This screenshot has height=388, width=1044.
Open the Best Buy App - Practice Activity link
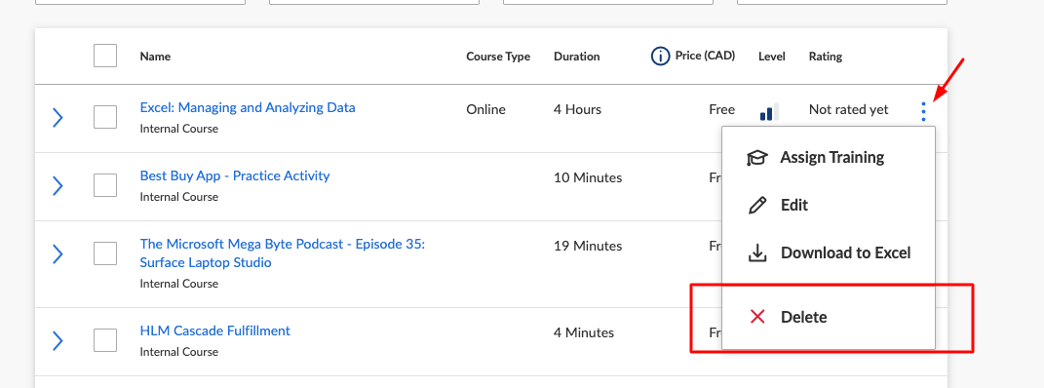pyautogui.click(x=234, y=175)
